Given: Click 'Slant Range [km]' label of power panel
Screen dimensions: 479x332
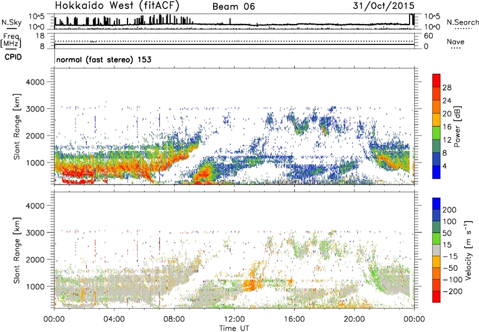Looking at the screenshot, I should tap(17, 126).
